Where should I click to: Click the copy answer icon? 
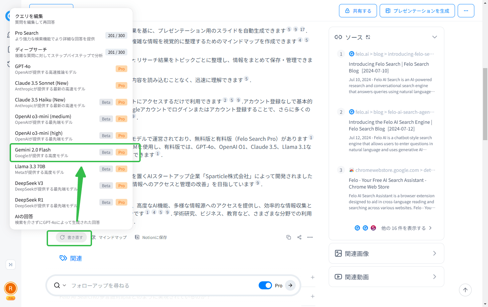click(x=289, y=237)
